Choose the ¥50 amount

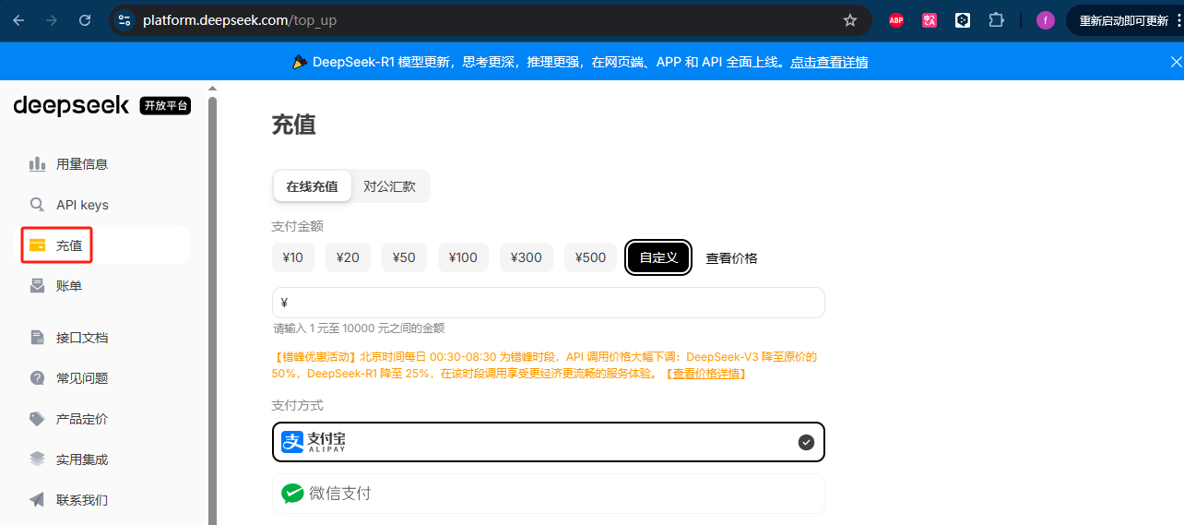(x=404, y=257)
